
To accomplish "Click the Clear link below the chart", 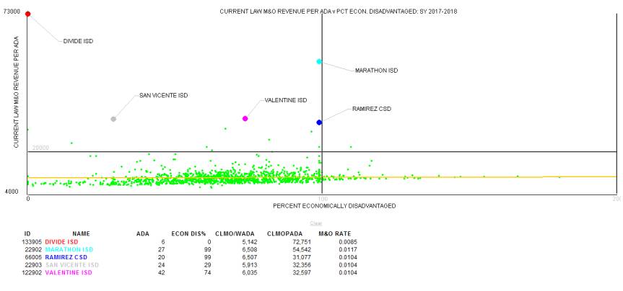I will (x=315, y=223).
